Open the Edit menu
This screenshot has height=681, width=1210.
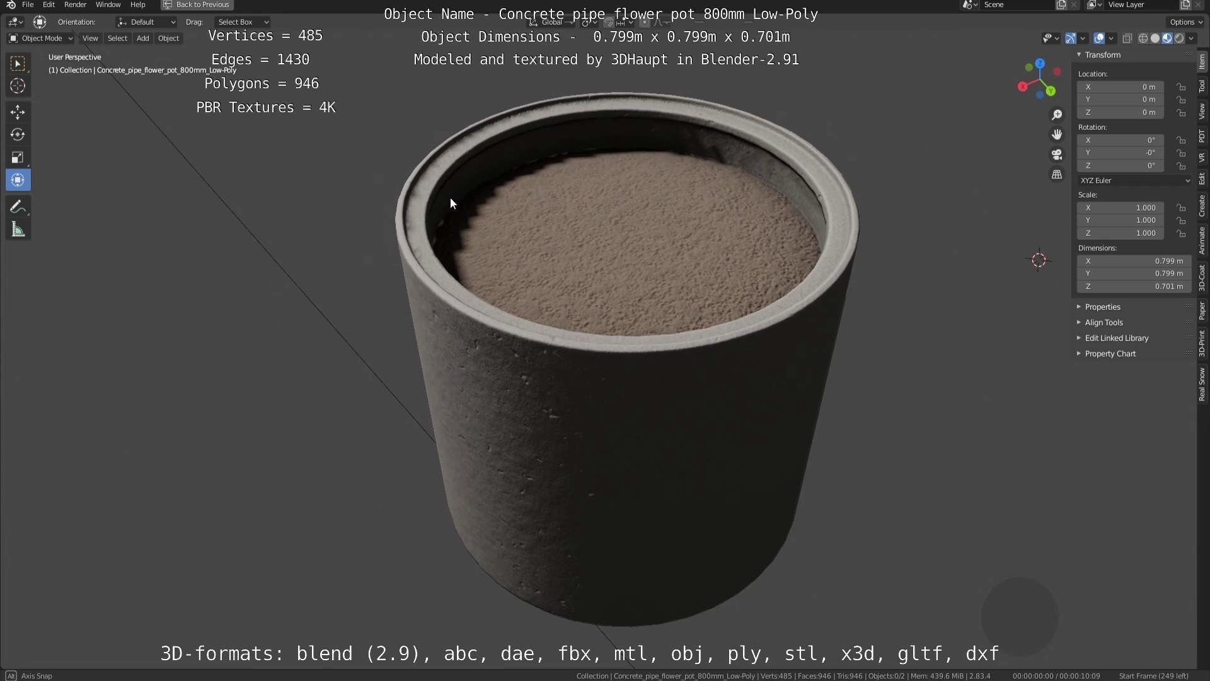[49, 4]
